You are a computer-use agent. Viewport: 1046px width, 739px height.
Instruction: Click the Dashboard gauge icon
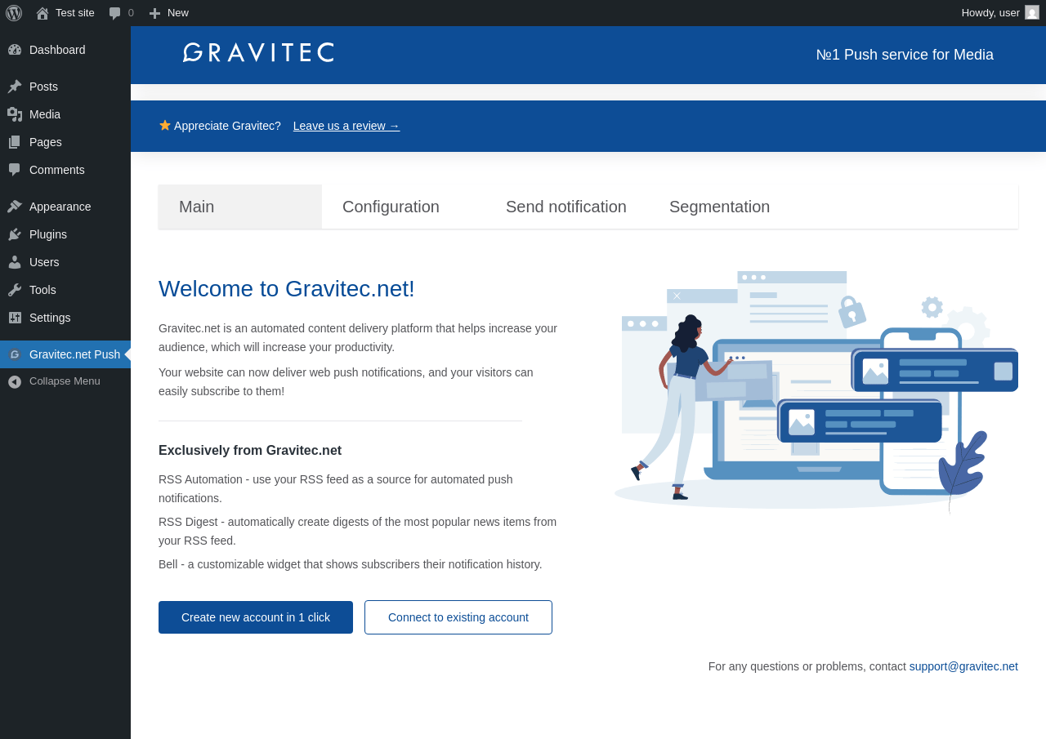(15, 50)
